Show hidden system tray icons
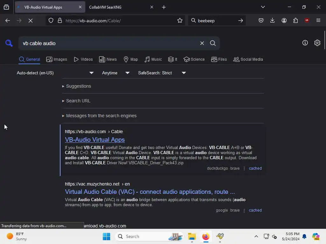Viewport: 326px width, 244px height. click(256, 236)
